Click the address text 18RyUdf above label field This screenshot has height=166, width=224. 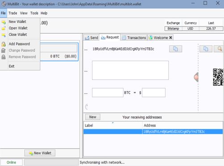point(123,49)
